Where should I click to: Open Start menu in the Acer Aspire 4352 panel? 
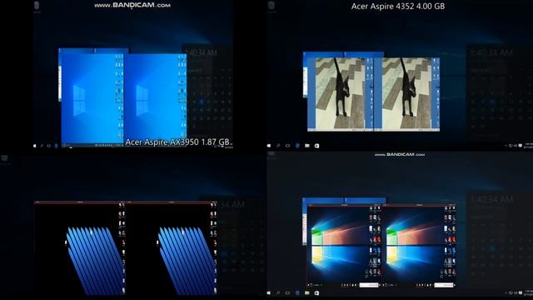[269, 146]
